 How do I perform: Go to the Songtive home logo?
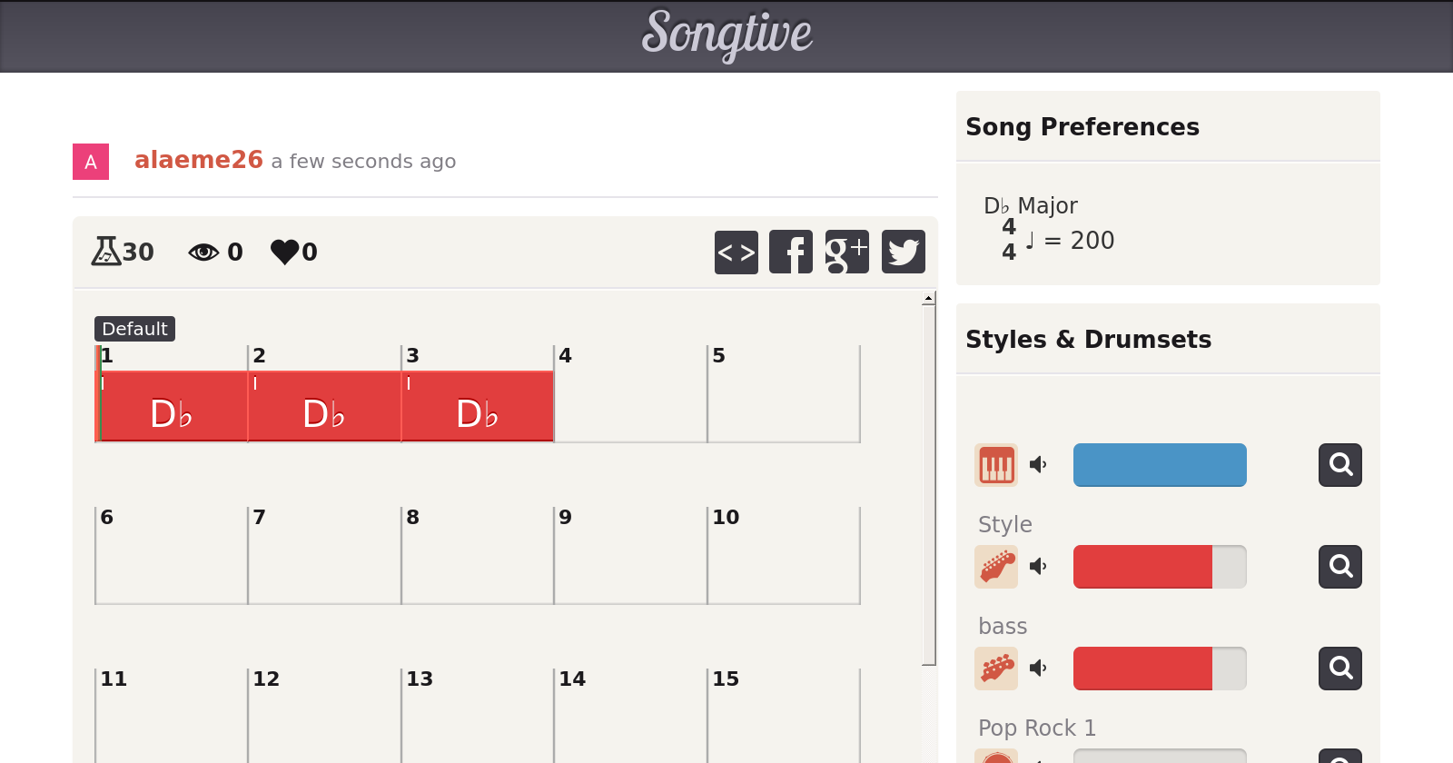coord(726,35)
